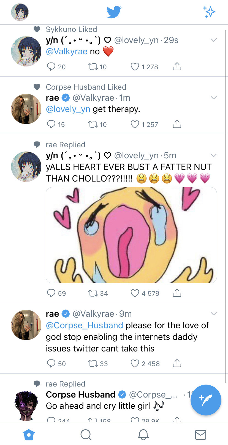
Task: Reply to the '@Valkyrae no' tweet
Action: [51, 67]
